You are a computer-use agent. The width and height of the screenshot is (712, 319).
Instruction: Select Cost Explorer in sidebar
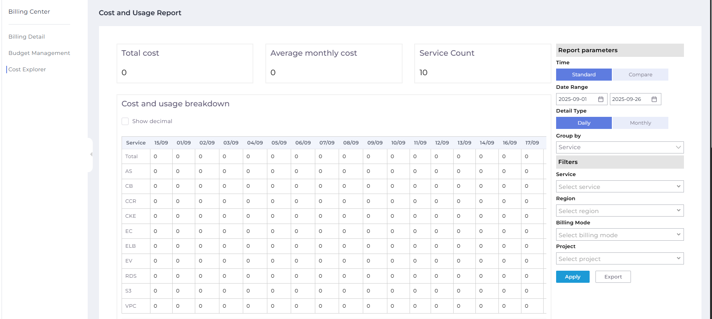click(x=27, y=69)
